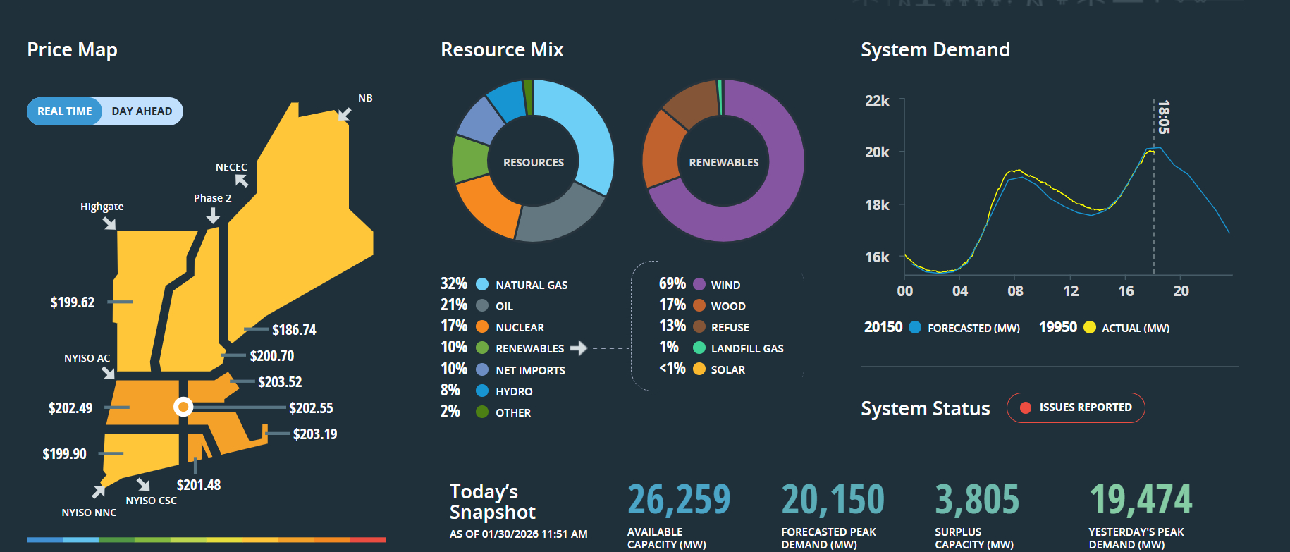Click the NYISO AC arrow icon
Viewport: 1290px width, 552px height.
[108, 372]
